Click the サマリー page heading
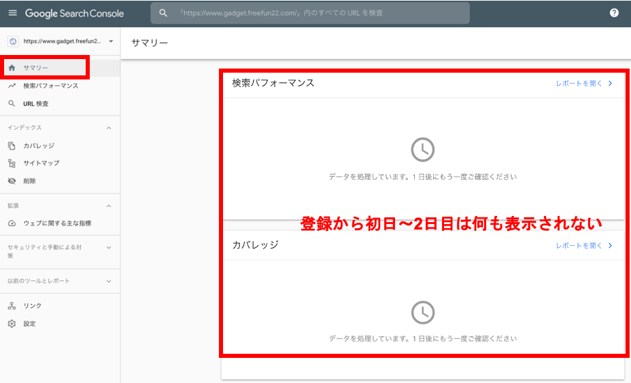The image size is (631, 383). coord(150,43)
